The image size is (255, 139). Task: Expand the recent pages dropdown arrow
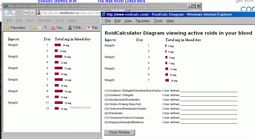click(19, 13)
